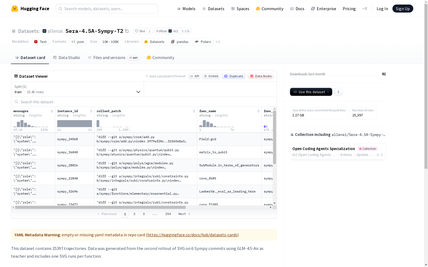
Task: Expand the Split train dropdown
Action: (x=78, y=89)
